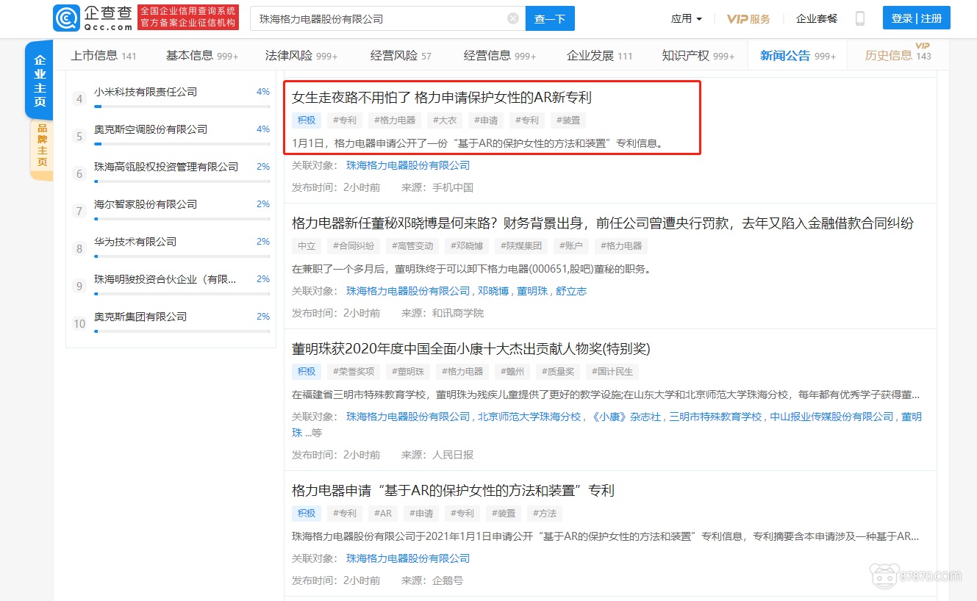977x601 pixels.
Task: Switch to 企业发展 tab
Action: [x=599, y=55]
